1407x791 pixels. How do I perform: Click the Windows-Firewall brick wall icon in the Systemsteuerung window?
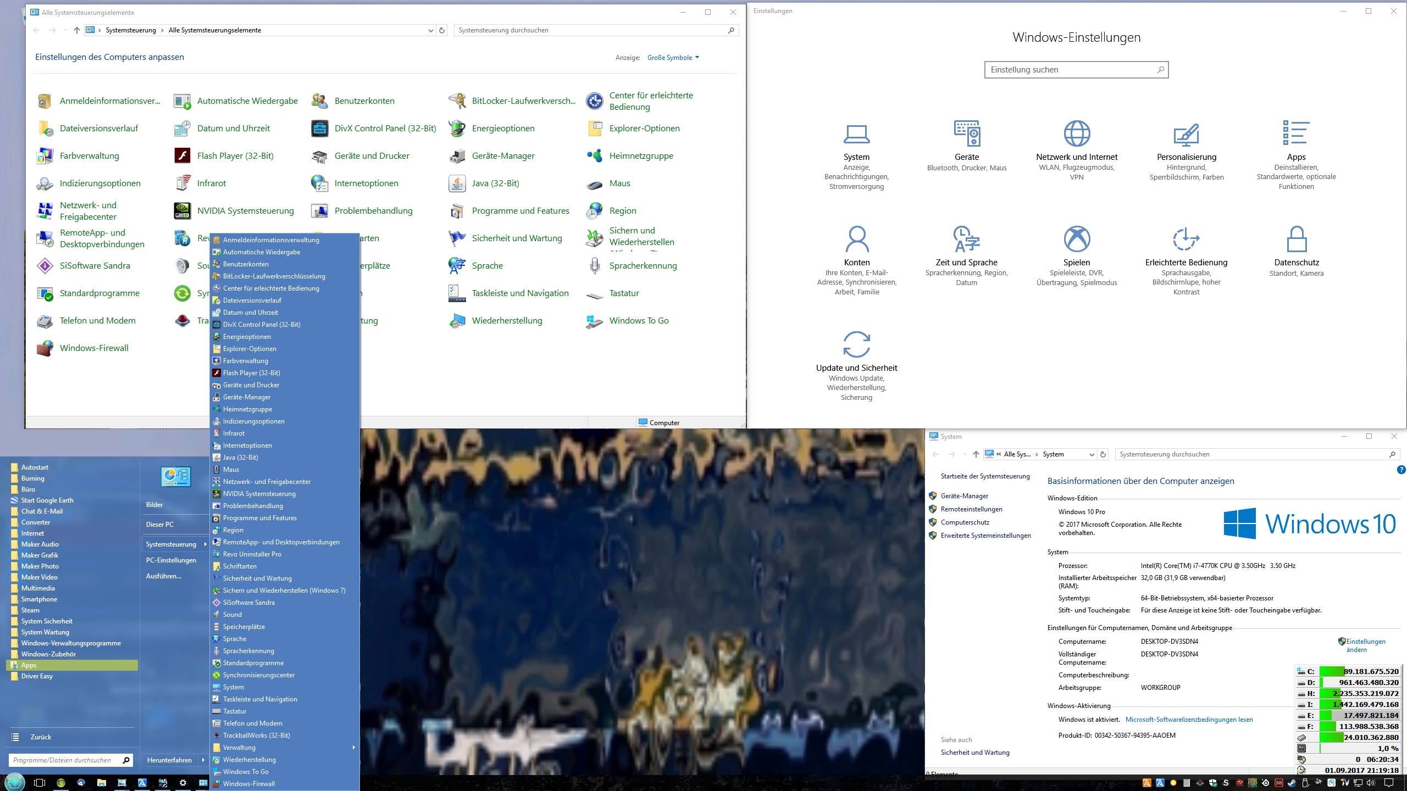tap(45, 348)
